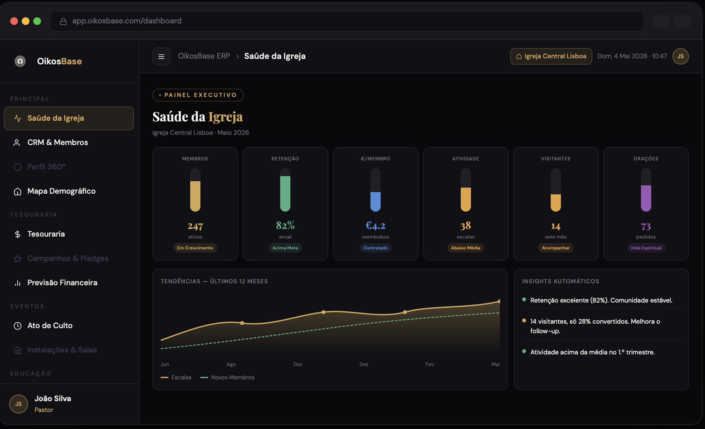705x429 pixels.
Task: Select Previsão Financeira in the sidebar
Action: pos(69,283)
